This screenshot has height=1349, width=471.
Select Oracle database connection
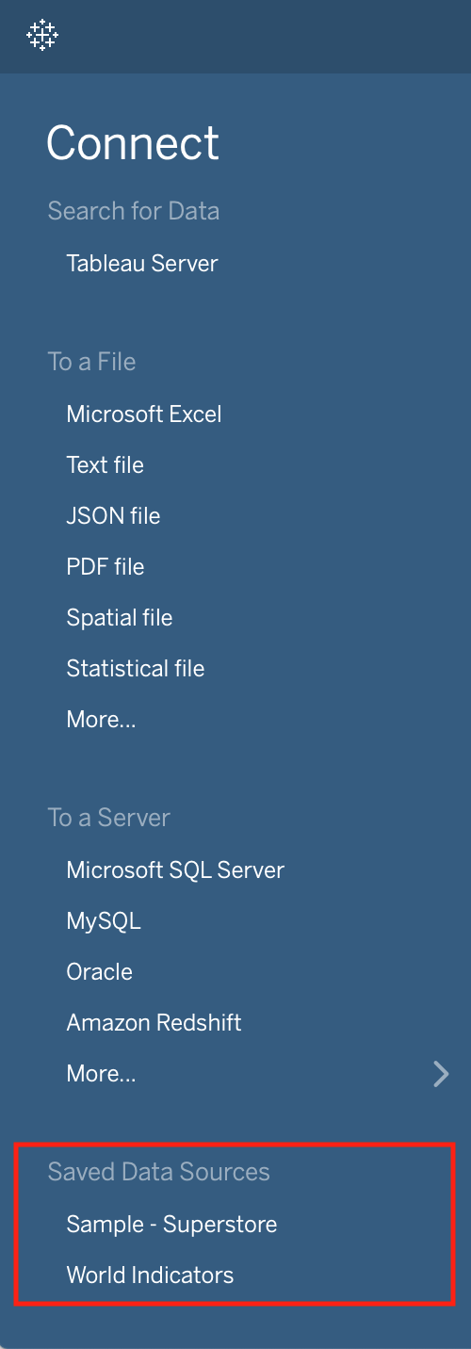[x=100, y=972]
